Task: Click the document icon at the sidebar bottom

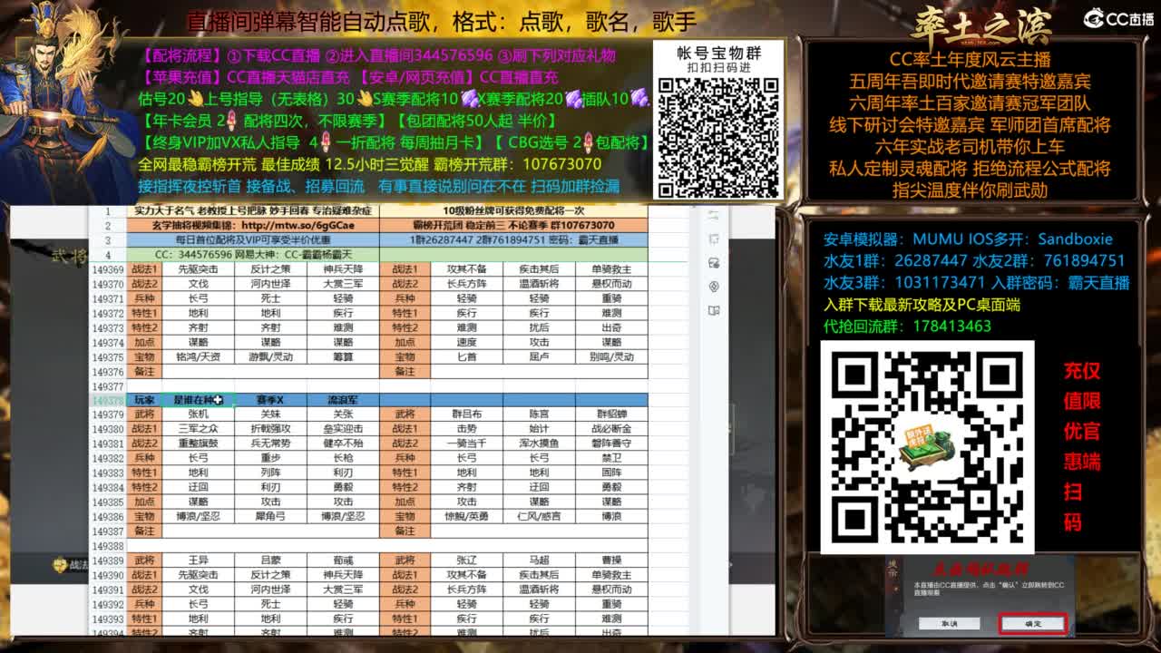Action: click(714, 305)
